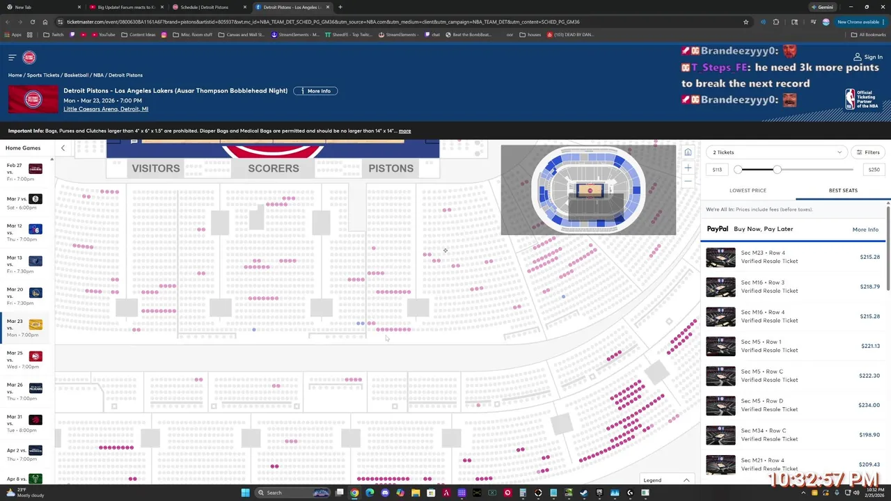
Task: Click the Windows taskbar Search box
Action: [x=292, y=493]
